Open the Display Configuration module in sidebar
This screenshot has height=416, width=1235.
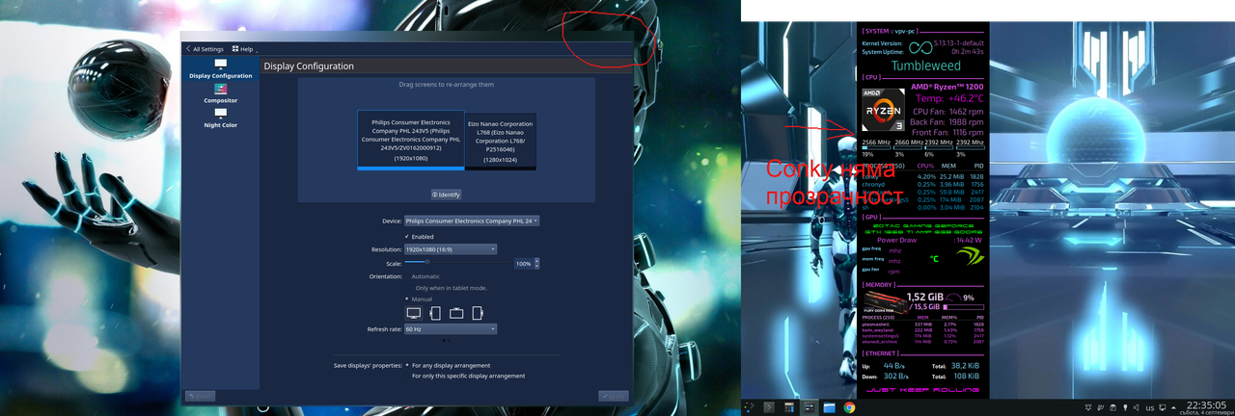[x=221, y=69]
